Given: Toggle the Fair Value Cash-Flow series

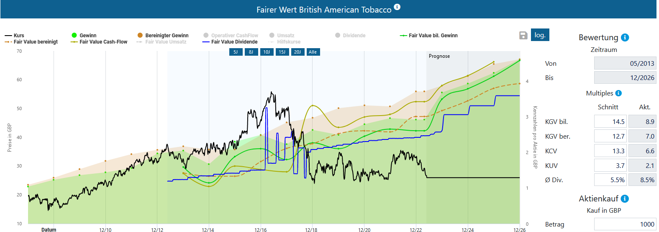Looking at the screenshot, I should [99, 42].
